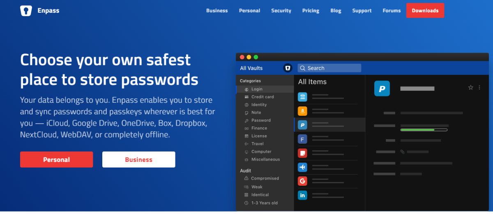Click the green password strength bar
The height and width of the screenshot is (214, 493).
[424, 130]
